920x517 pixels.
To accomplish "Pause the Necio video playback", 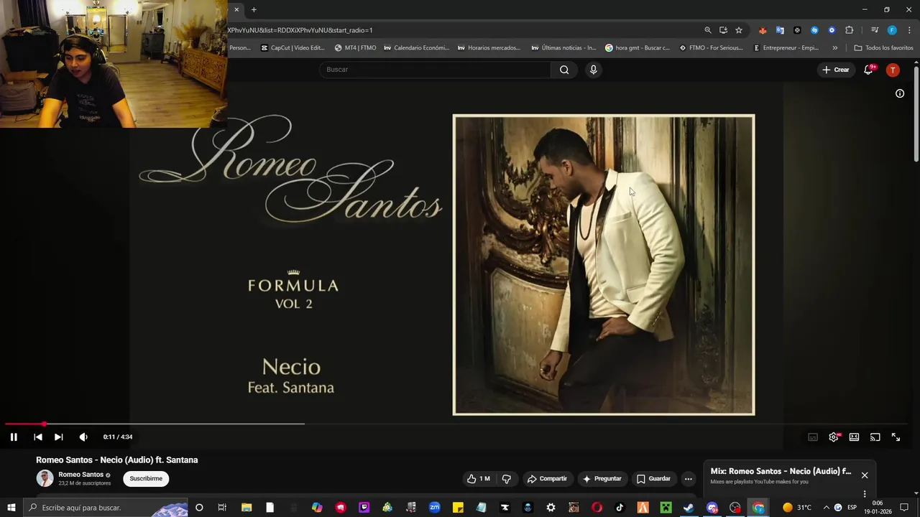I will coord(14,437).
